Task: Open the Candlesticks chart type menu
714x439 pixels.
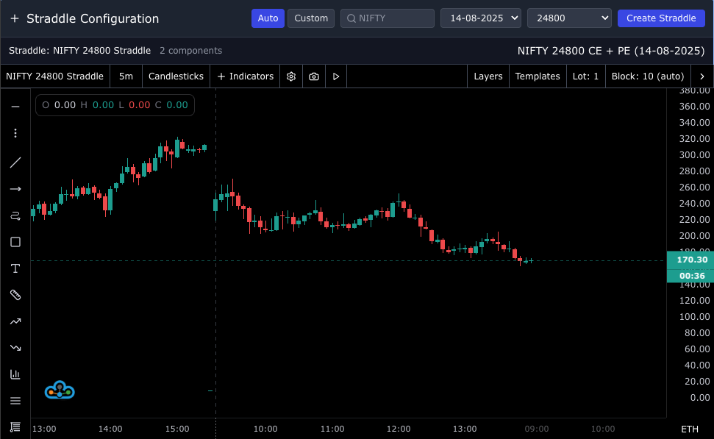Action: pyautogui.click(x=176, y=76)
